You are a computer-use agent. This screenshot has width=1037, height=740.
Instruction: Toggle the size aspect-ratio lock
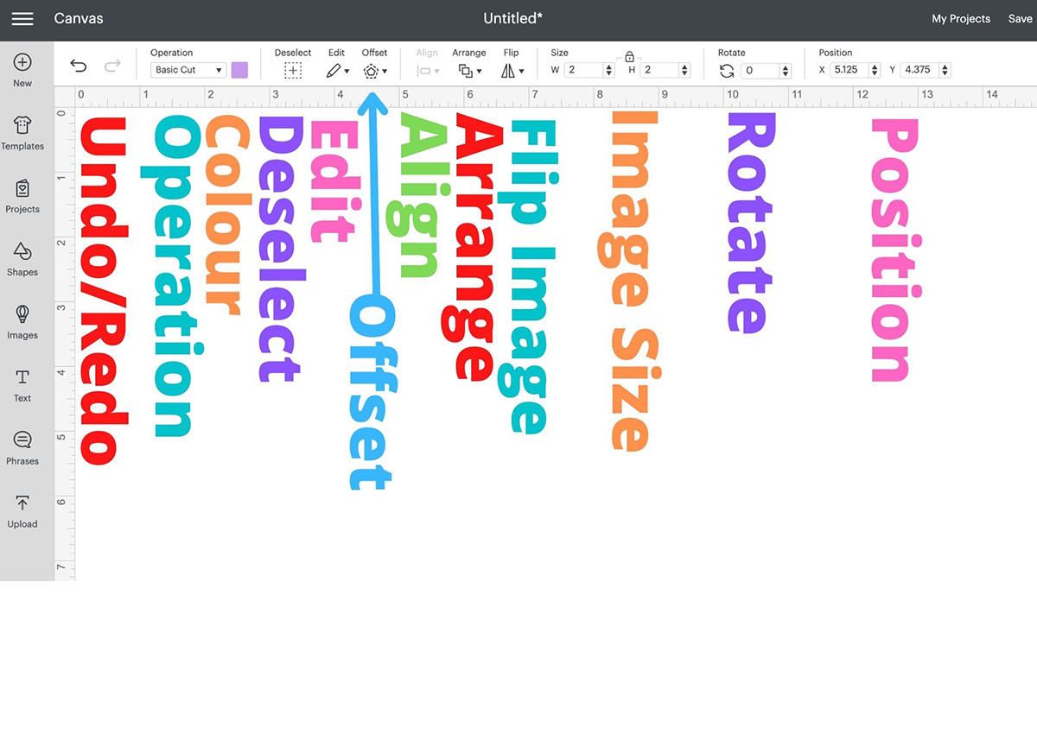629,56
